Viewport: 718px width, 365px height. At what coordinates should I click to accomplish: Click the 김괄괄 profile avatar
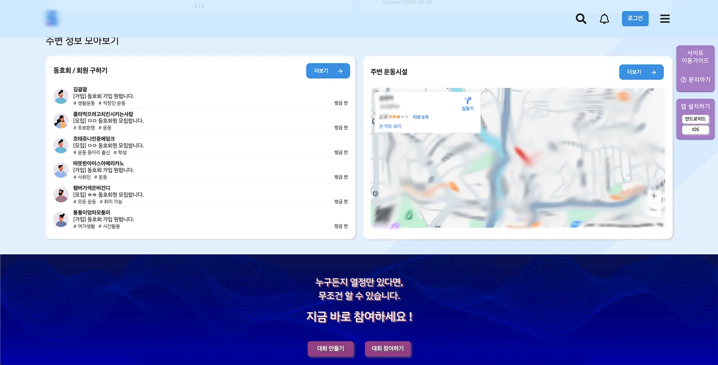pos(61,96)
